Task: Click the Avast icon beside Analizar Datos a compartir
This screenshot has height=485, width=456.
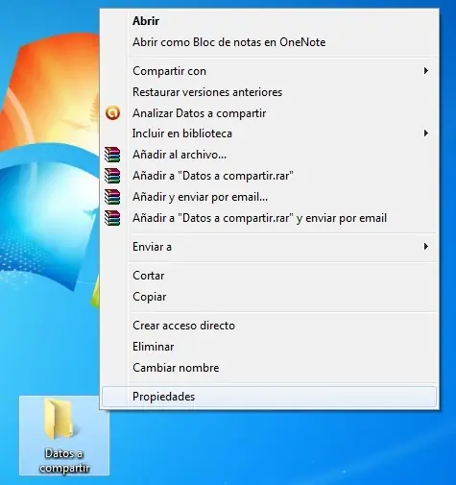Action: click(112, 113)
